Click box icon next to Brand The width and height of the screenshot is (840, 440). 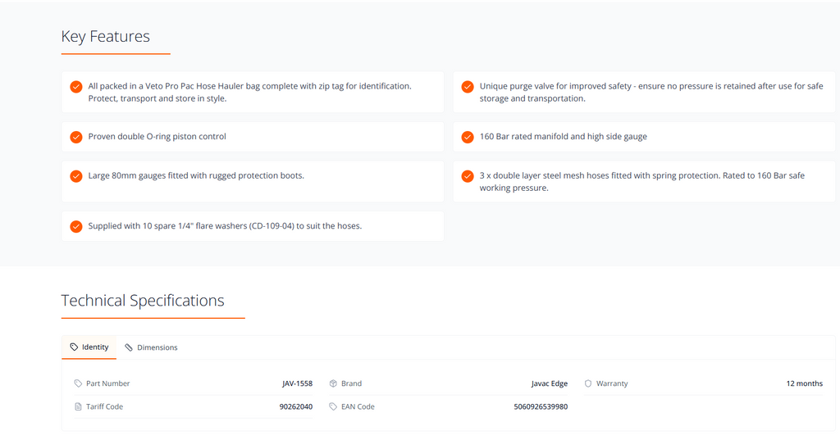tap(333, 383)
